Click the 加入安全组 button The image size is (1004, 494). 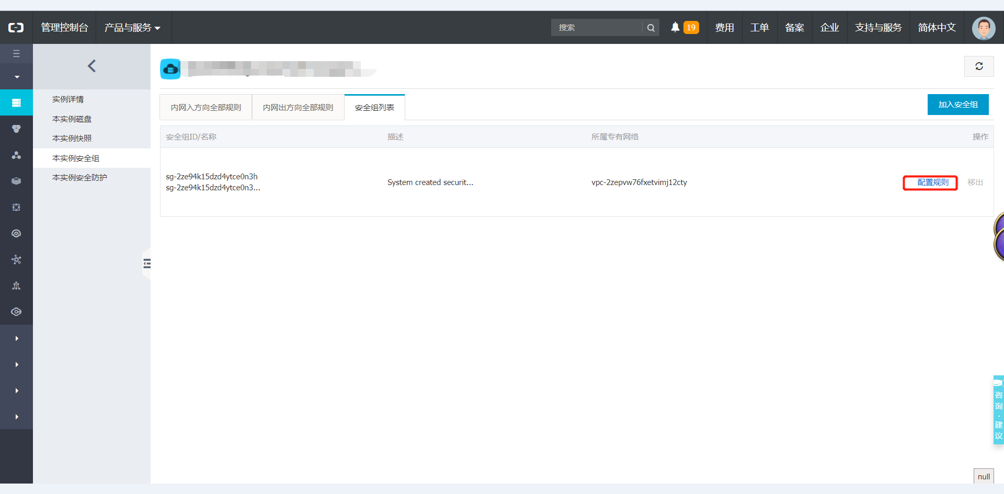[x=958, y=105]
